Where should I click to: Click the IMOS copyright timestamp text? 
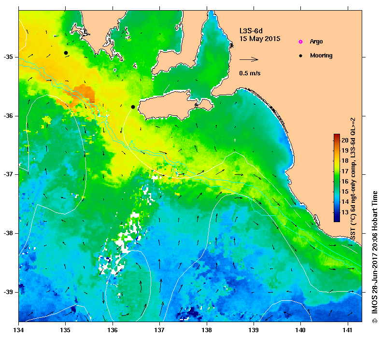pos(374,257)
